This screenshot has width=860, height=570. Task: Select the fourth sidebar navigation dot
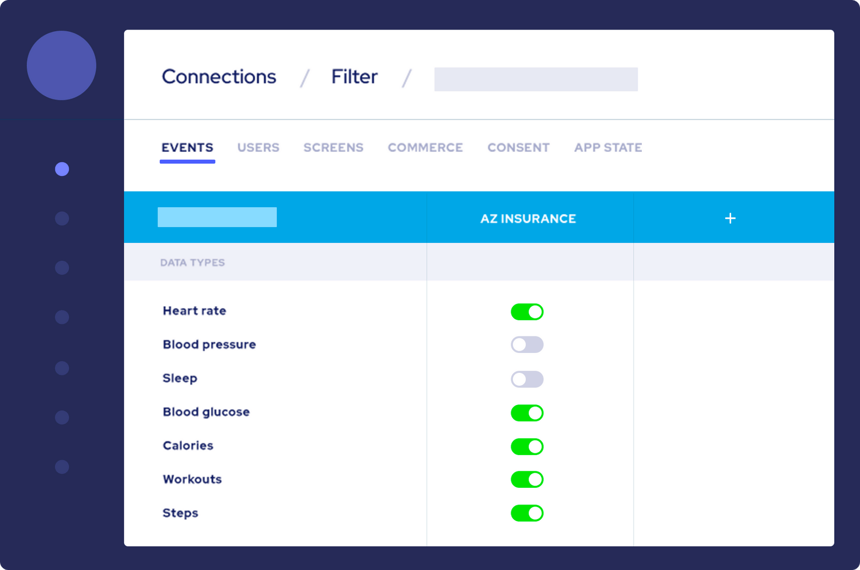(61, 317)
